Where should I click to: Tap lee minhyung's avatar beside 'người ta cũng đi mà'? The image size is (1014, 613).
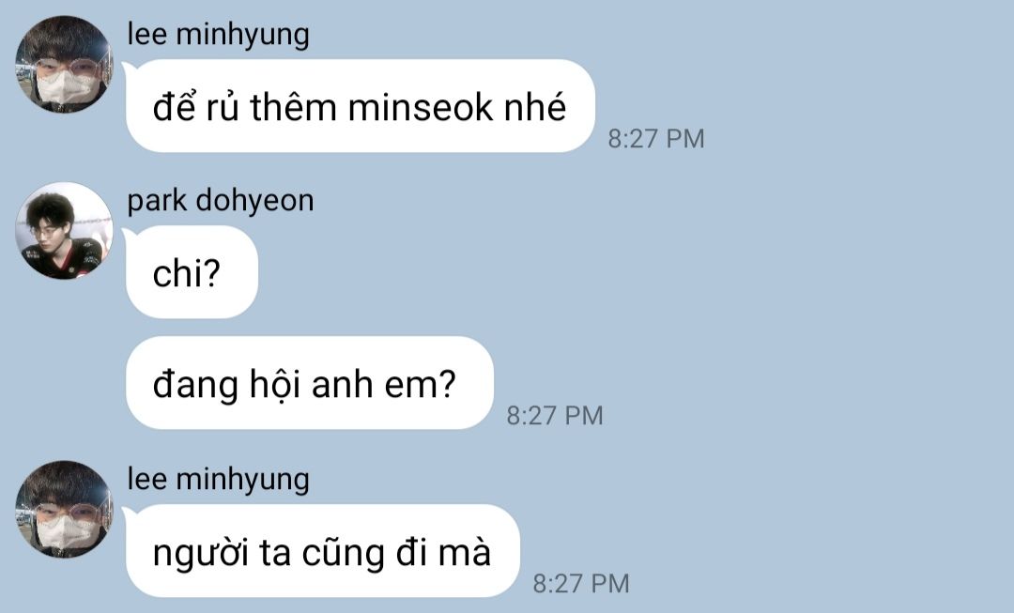coord(64,510)
